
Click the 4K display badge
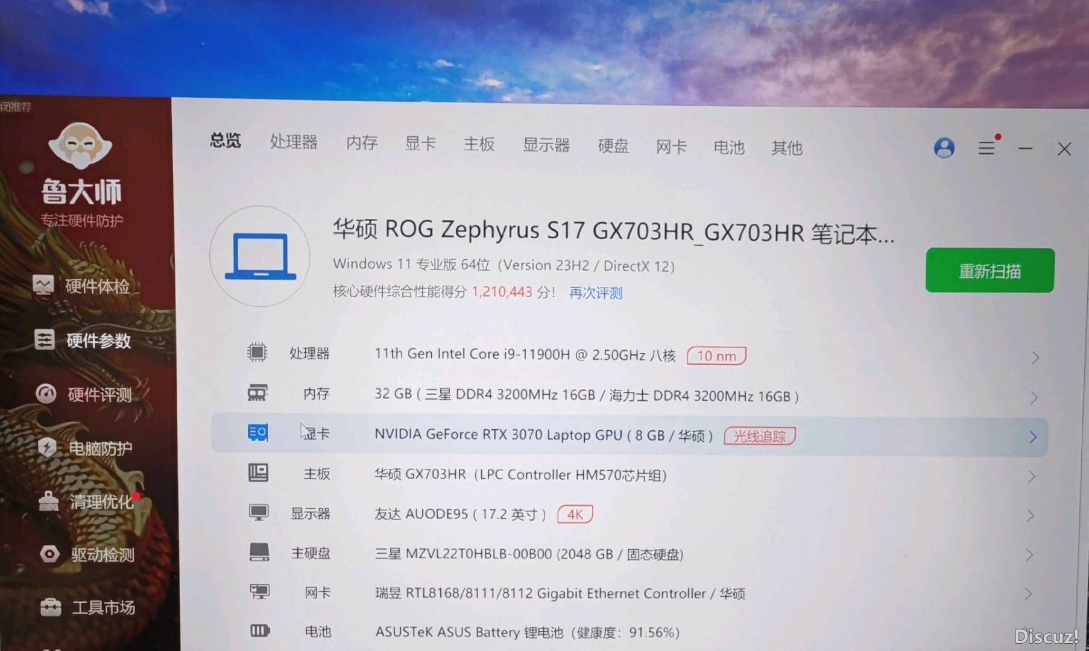point(575,514)
